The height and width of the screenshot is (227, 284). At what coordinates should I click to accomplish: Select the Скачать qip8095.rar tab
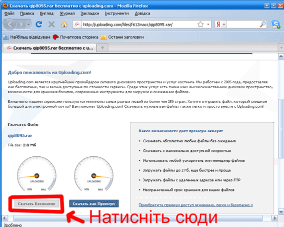click(x=49, y=48)
